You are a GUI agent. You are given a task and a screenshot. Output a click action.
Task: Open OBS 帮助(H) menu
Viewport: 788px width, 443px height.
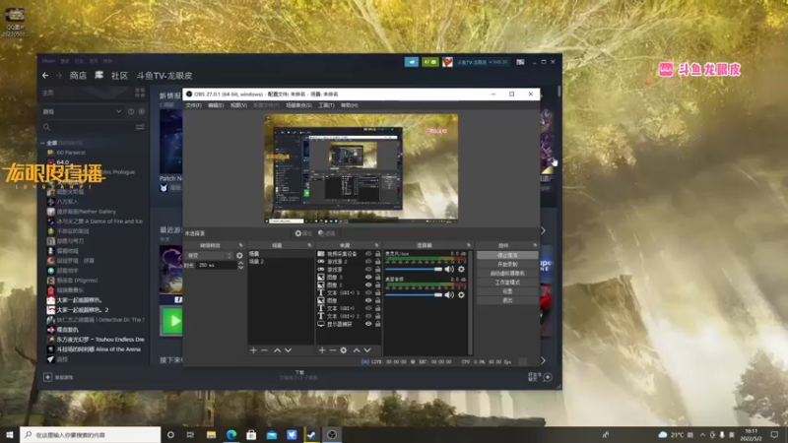[x=350, y=105]
